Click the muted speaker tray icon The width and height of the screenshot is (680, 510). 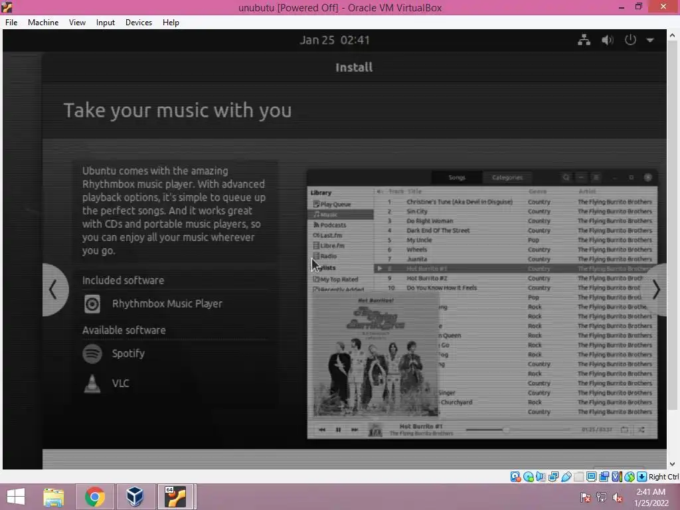pos(618,497)
